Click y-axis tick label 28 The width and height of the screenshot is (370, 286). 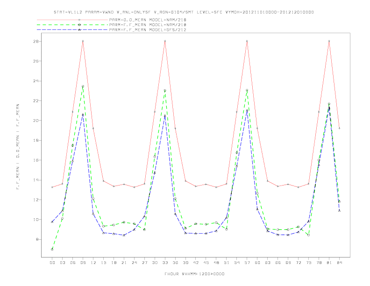click(37, 41)
